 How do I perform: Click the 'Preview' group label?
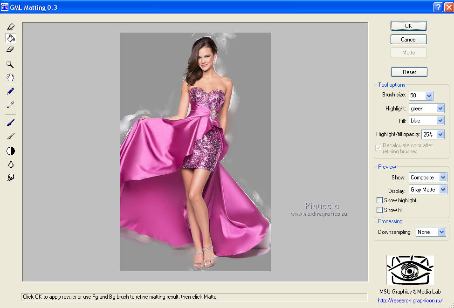(387, 167)
